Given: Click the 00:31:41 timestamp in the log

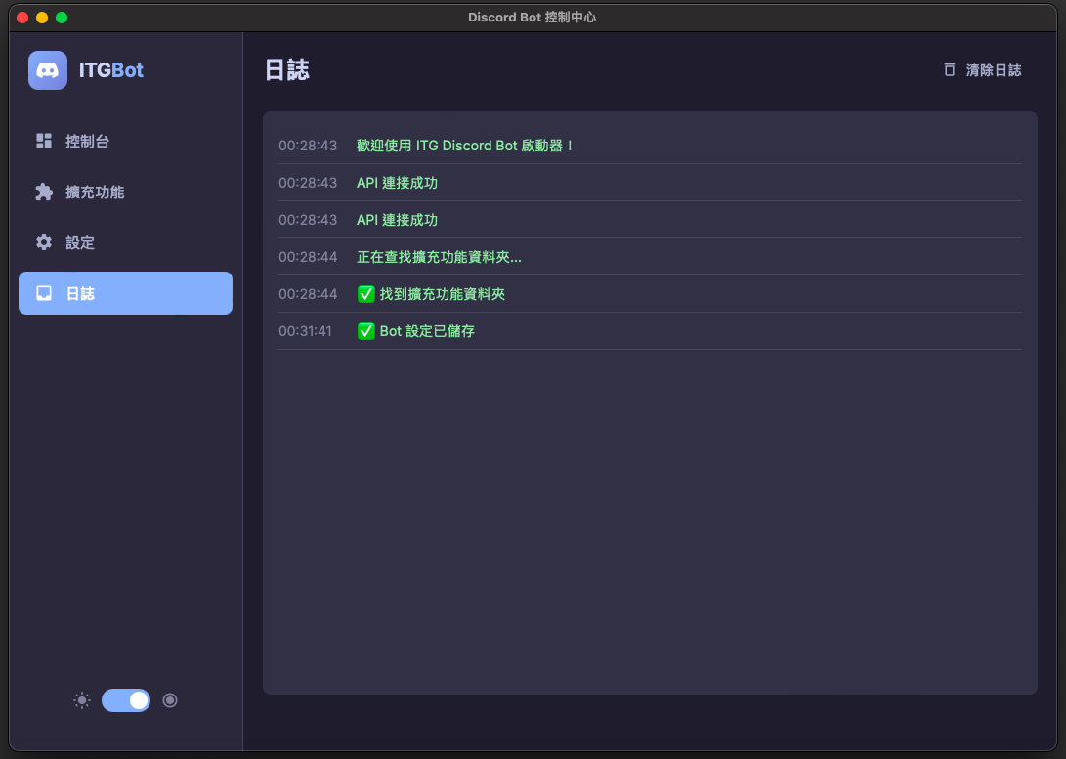Looking at the screenshot, I should pos(305,331).
